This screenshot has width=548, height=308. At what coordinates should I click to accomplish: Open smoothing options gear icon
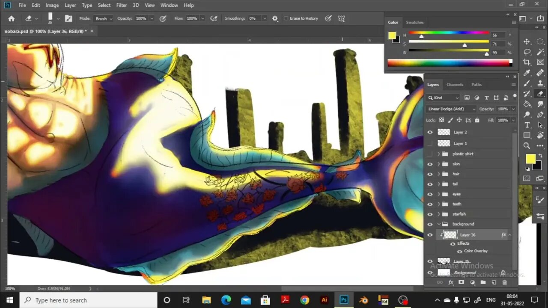(275, 18)
